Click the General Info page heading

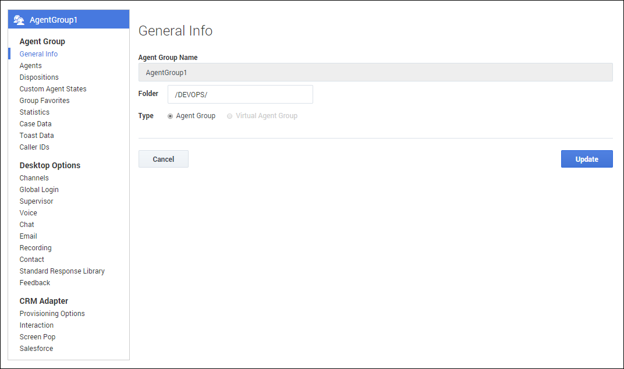coord(176,31)
